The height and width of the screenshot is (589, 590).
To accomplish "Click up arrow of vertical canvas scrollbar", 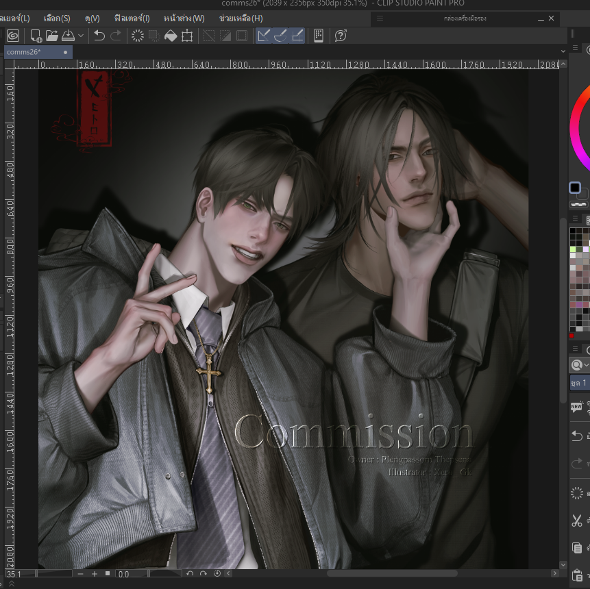I will coord(563,64).
